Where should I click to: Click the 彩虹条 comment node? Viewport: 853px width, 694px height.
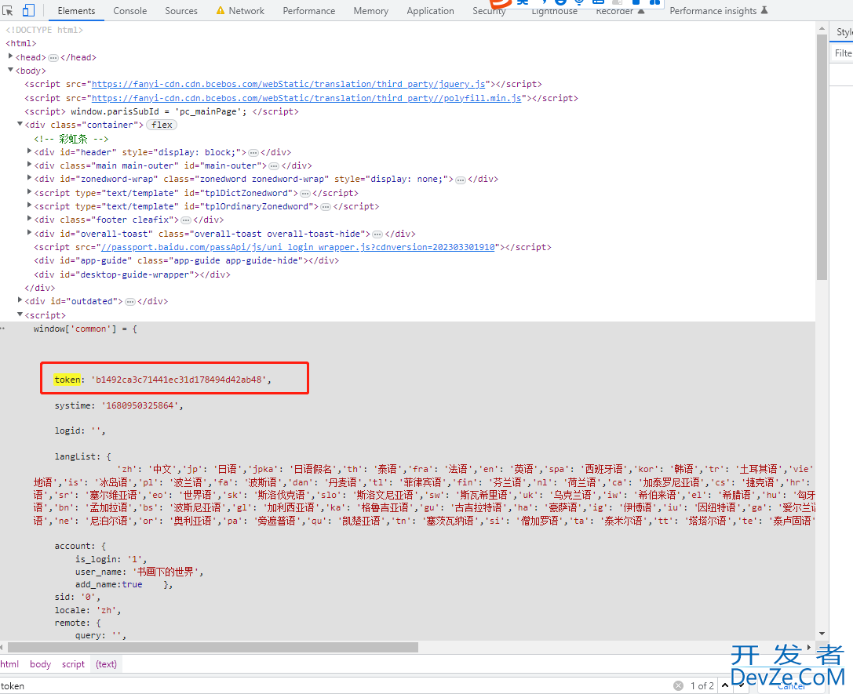(x=71, y=139)
